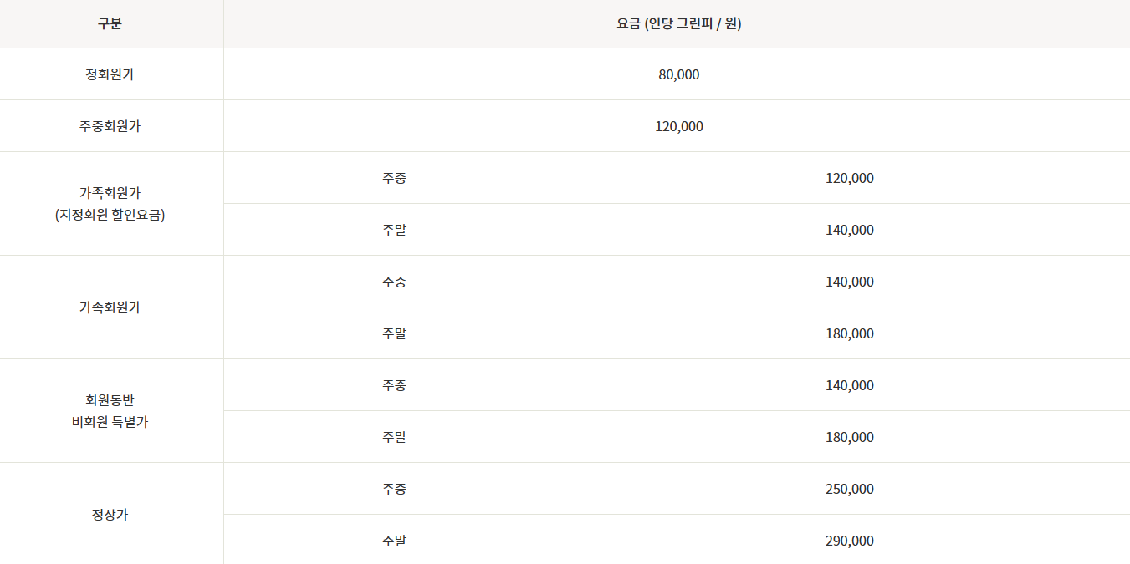Screen dimensions: 1130x564
Task: Click the 290,000 price cell
Action: tap(849, 541)
